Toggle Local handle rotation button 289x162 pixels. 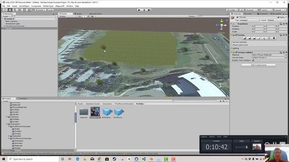click(49, 10)
